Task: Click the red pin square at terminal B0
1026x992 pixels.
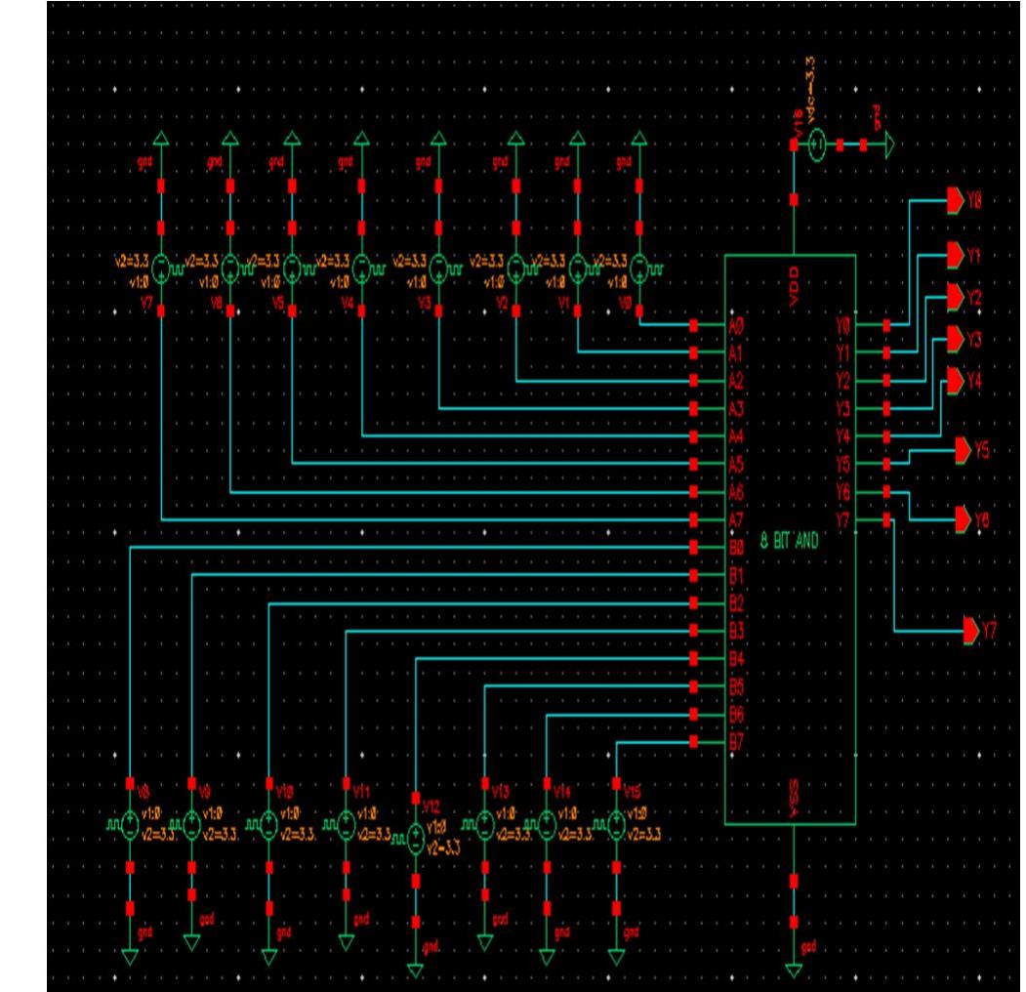Action: tap(693, 548)
